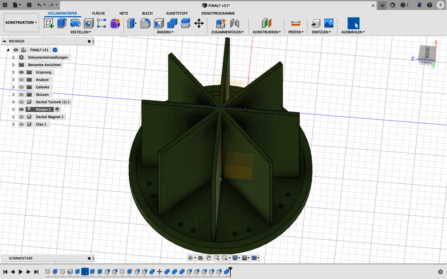Click the insert image canvas icon
This screenshot has height=279, width=447.
[329, 23]
